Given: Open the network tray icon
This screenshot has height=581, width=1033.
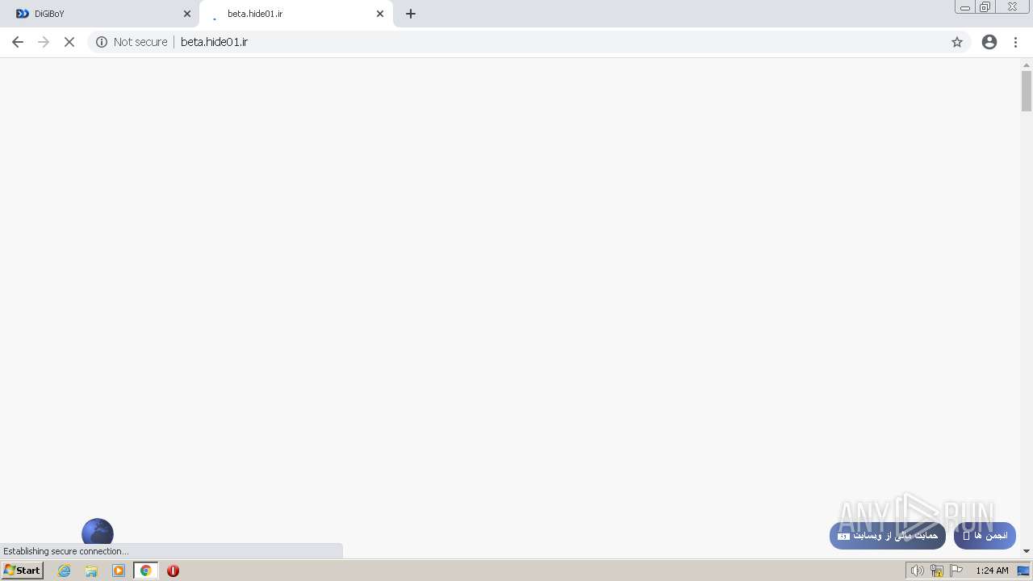Looking at the screenshot, I should click(937, 571).
